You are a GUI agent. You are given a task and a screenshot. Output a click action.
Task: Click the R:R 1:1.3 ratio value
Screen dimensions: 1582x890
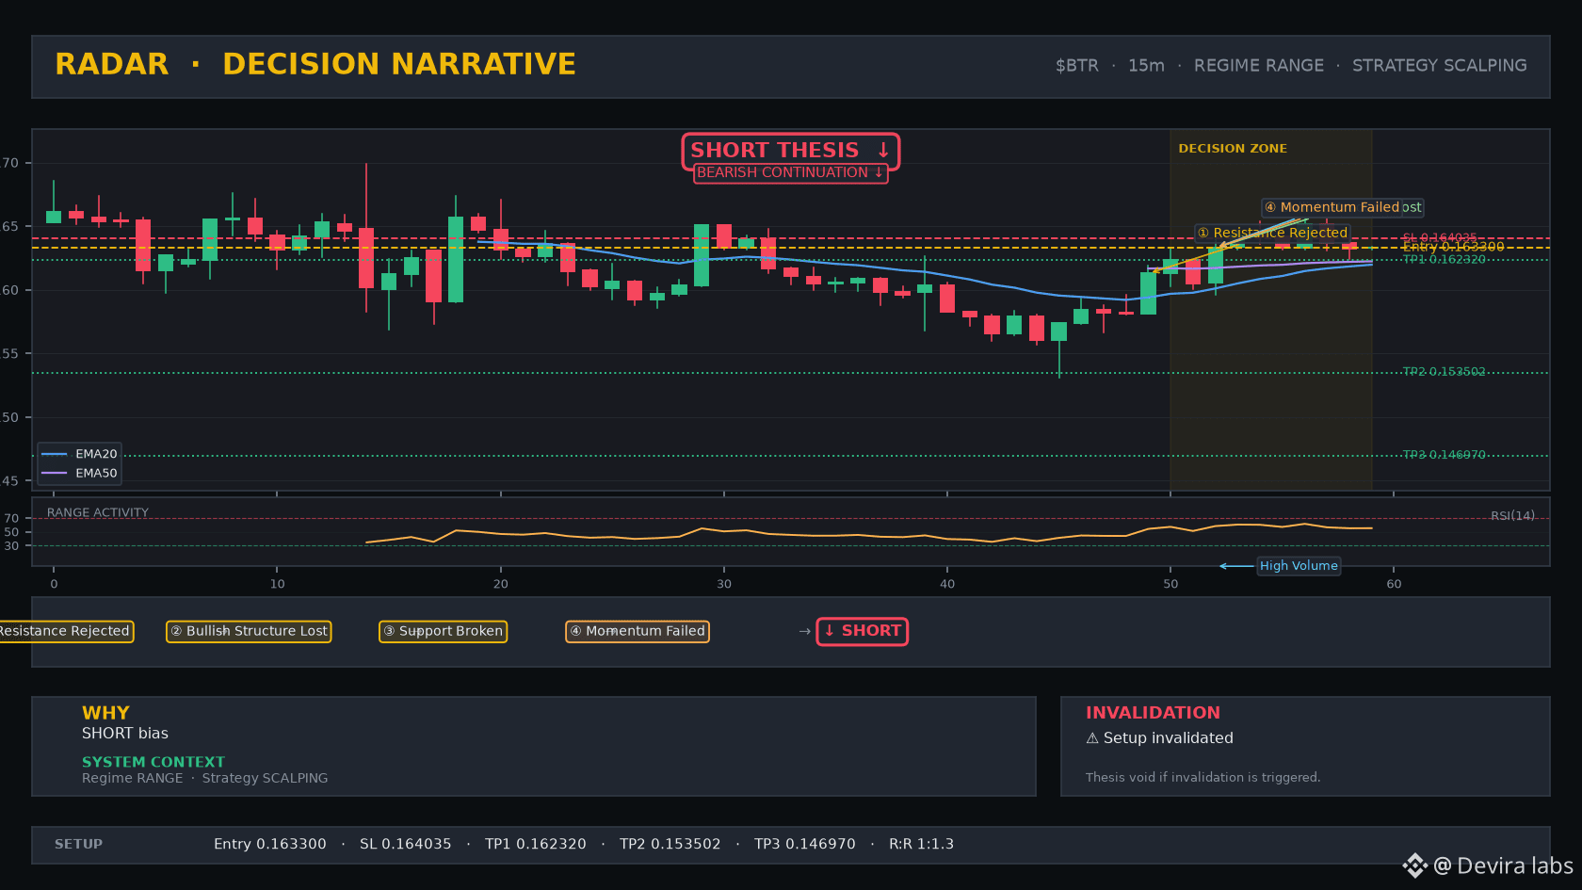922,844
